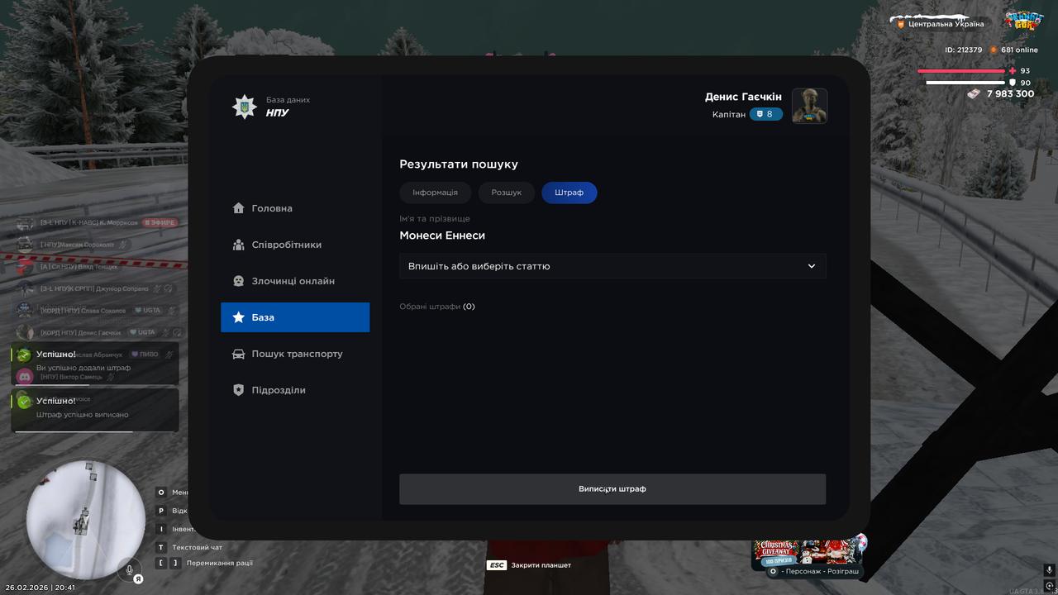1058x595 pixels.
Task: Click the Discord icon by Віктор Самець
Action: 25,377
